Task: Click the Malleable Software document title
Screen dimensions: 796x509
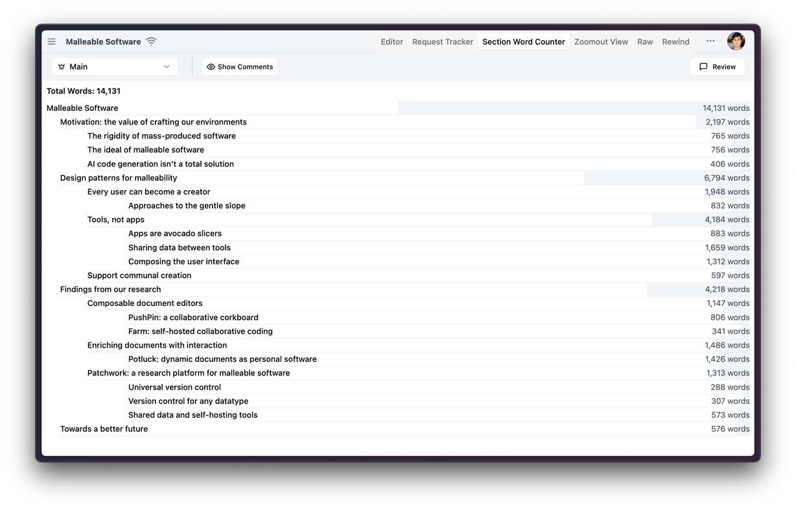Action: [103, 41]
